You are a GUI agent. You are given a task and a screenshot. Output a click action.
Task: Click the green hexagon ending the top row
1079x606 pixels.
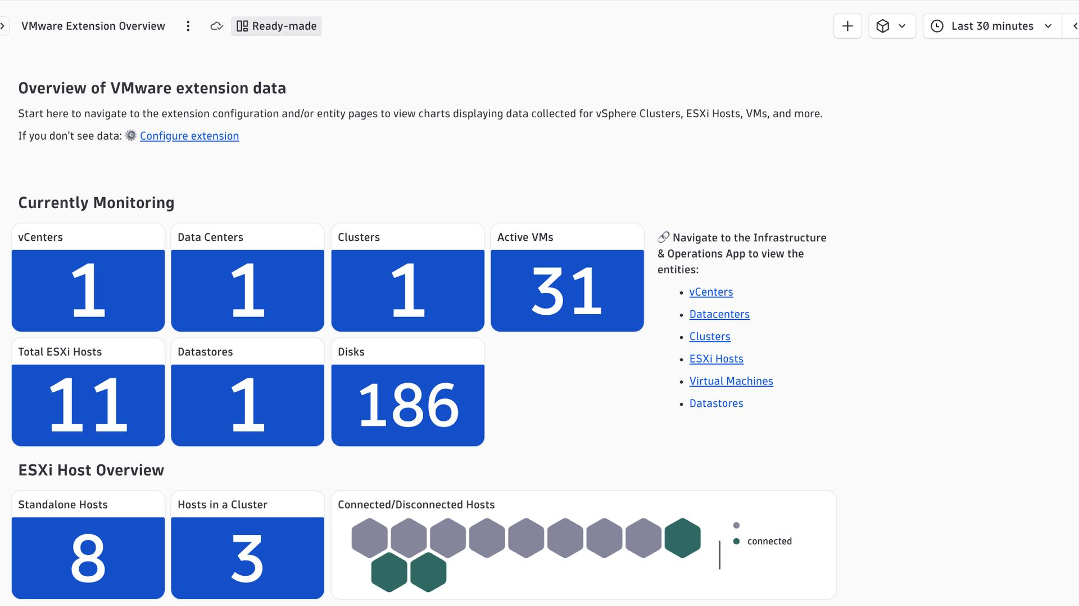click(x=683, y=538)
